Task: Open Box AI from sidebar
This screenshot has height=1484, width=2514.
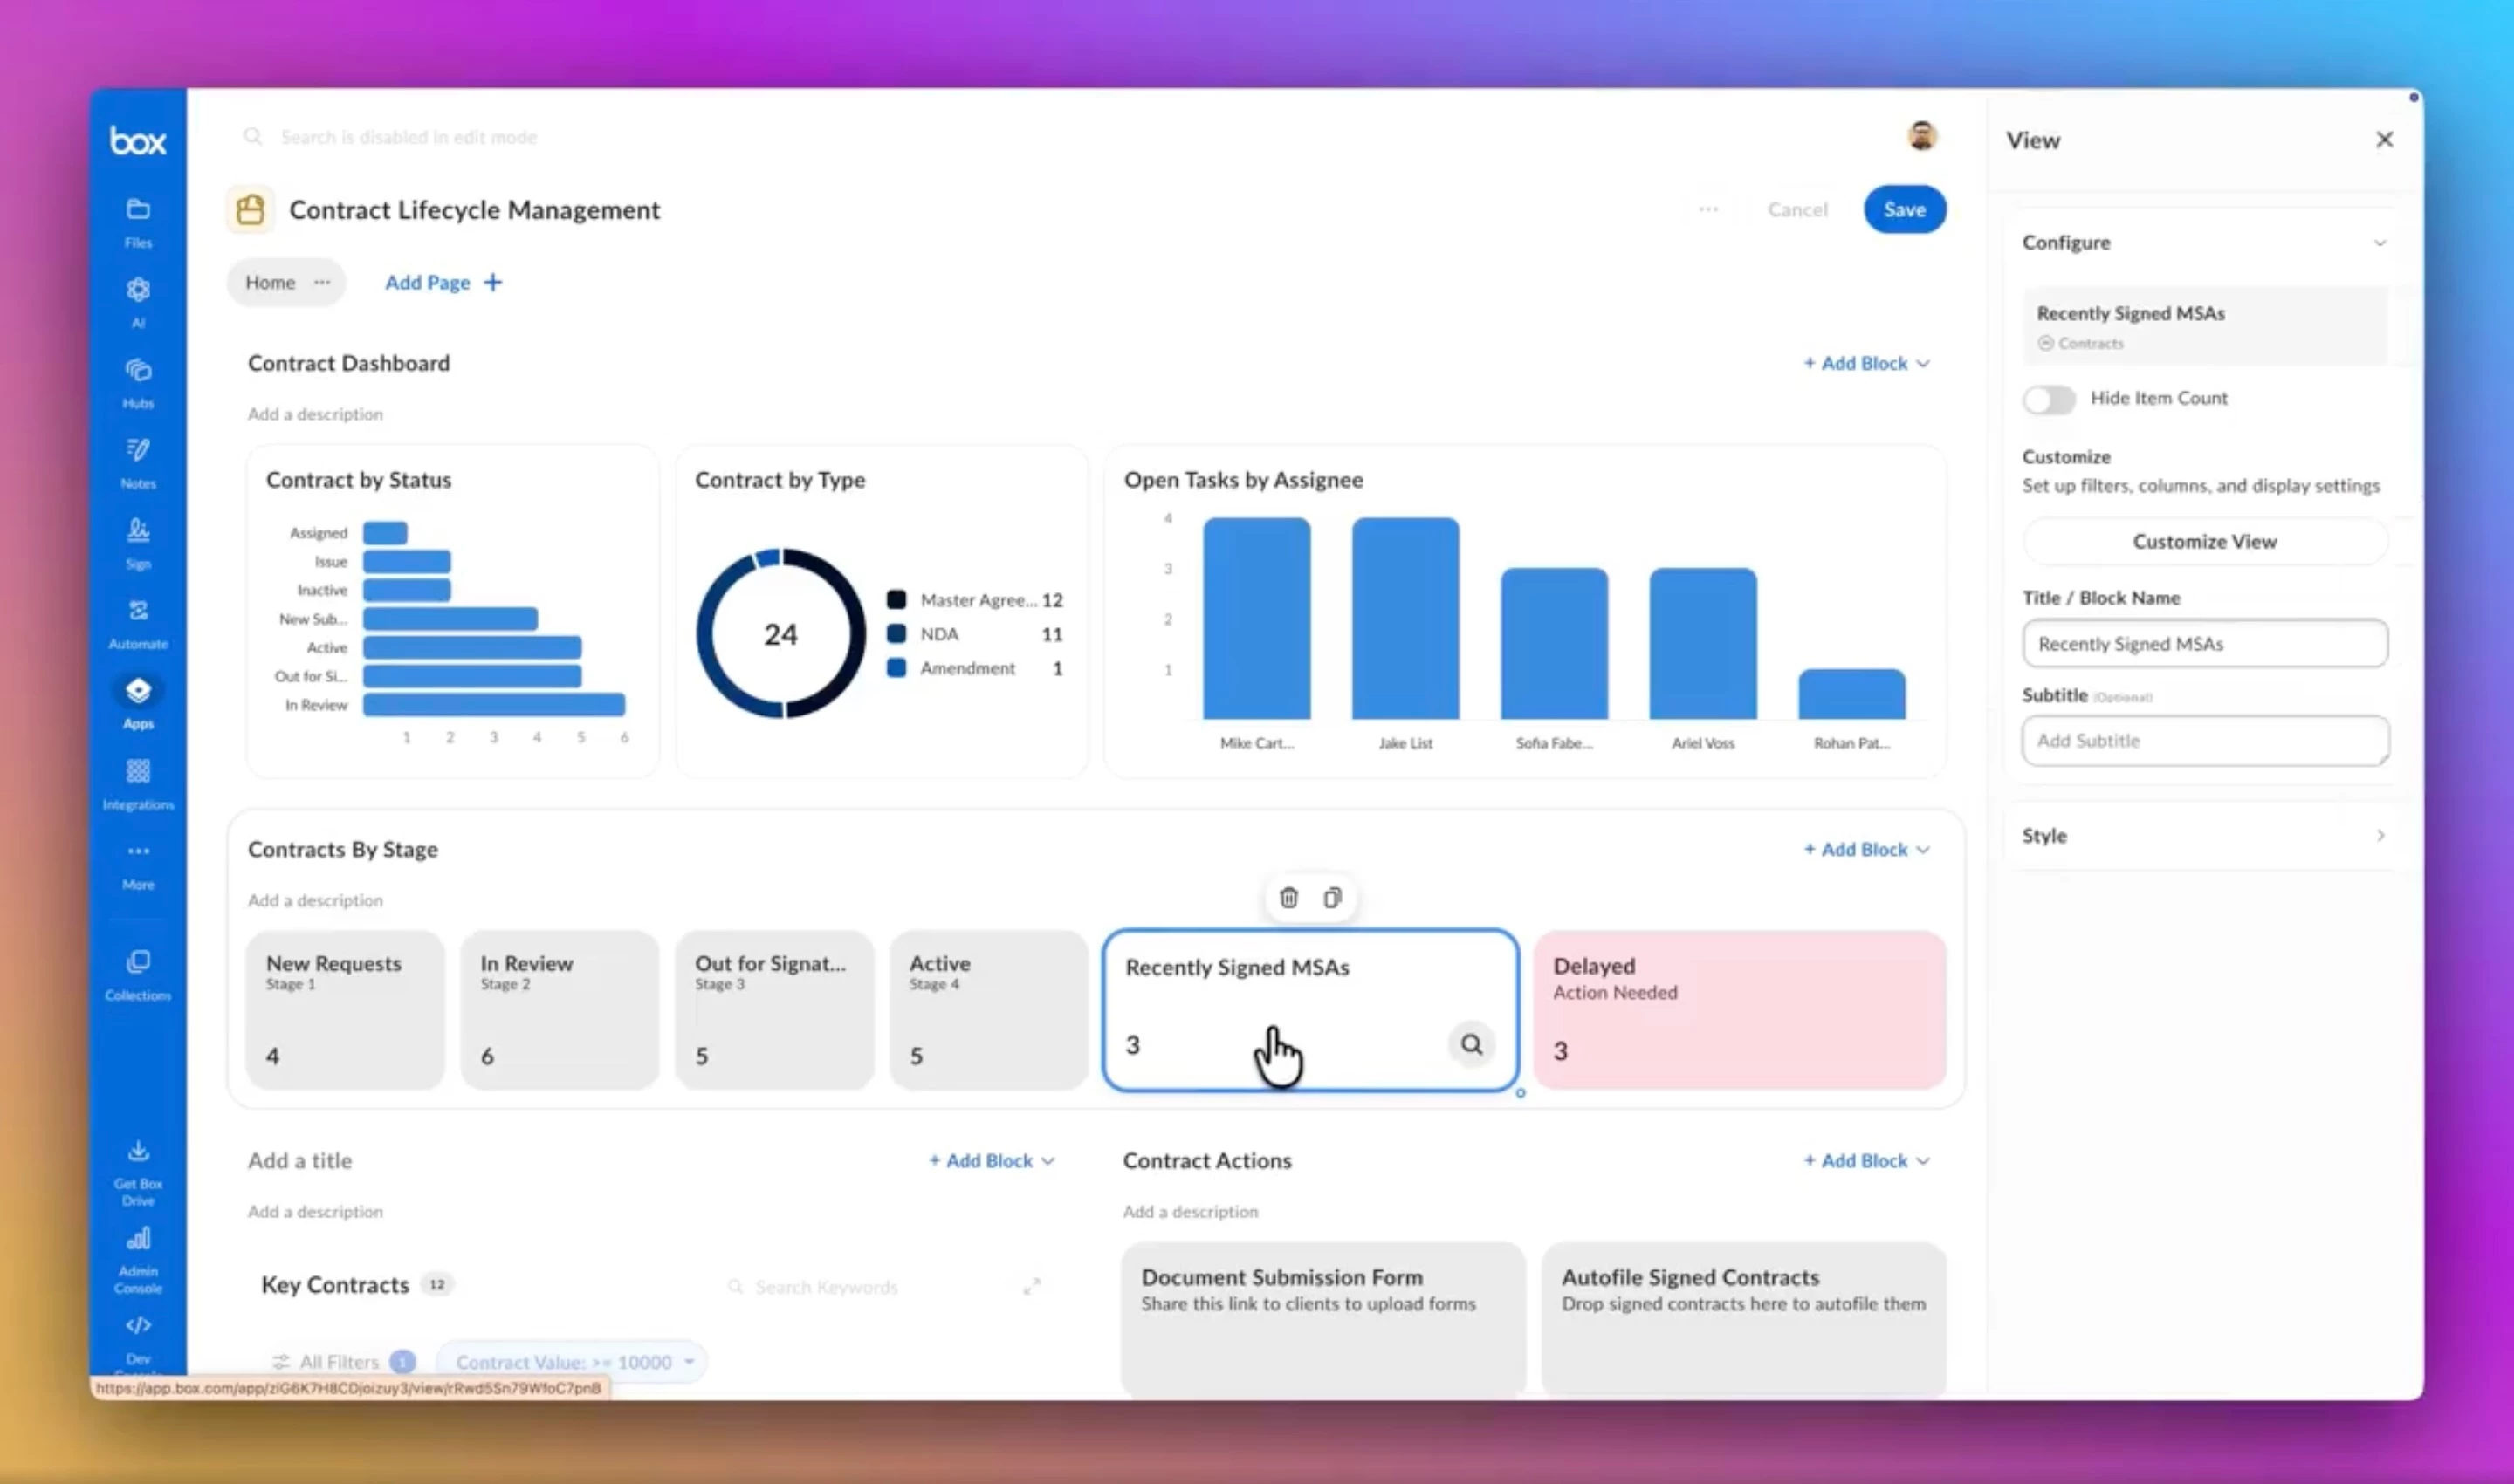Action: (138, 303)
